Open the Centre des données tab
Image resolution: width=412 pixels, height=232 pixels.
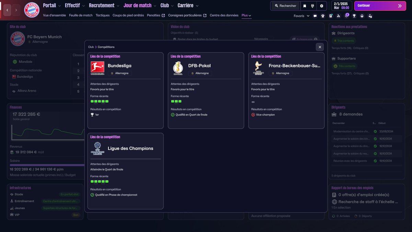pos(224,15)
